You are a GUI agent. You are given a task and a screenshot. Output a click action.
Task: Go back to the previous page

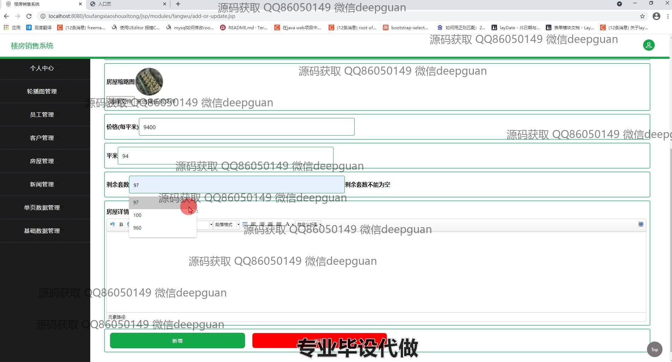6,16
